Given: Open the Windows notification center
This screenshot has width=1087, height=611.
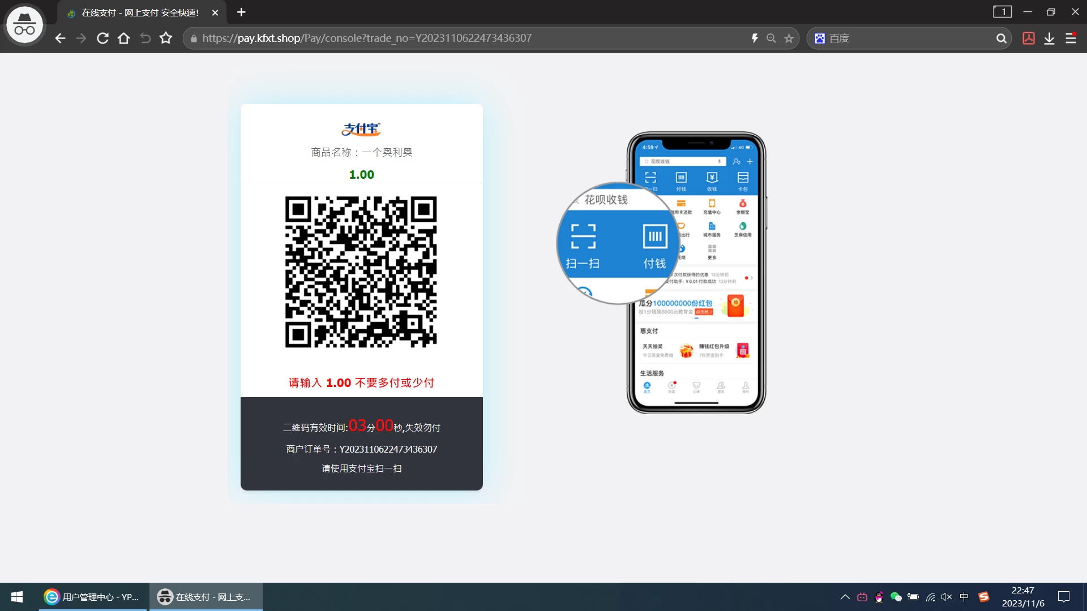Looking at the screenshot, I should pos(1064,597).
